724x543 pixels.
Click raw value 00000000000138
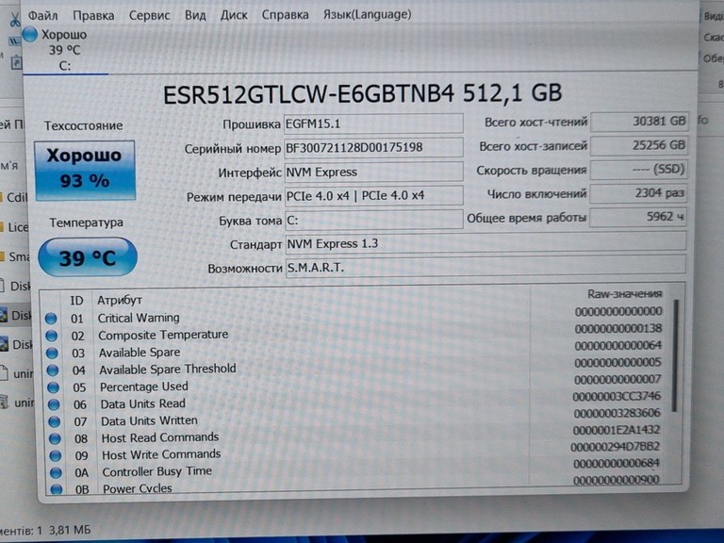click(618, 328)
